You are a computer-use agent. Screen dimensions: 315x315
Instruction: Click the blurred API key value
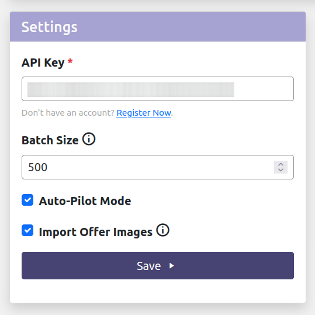[x=131, y=89]
